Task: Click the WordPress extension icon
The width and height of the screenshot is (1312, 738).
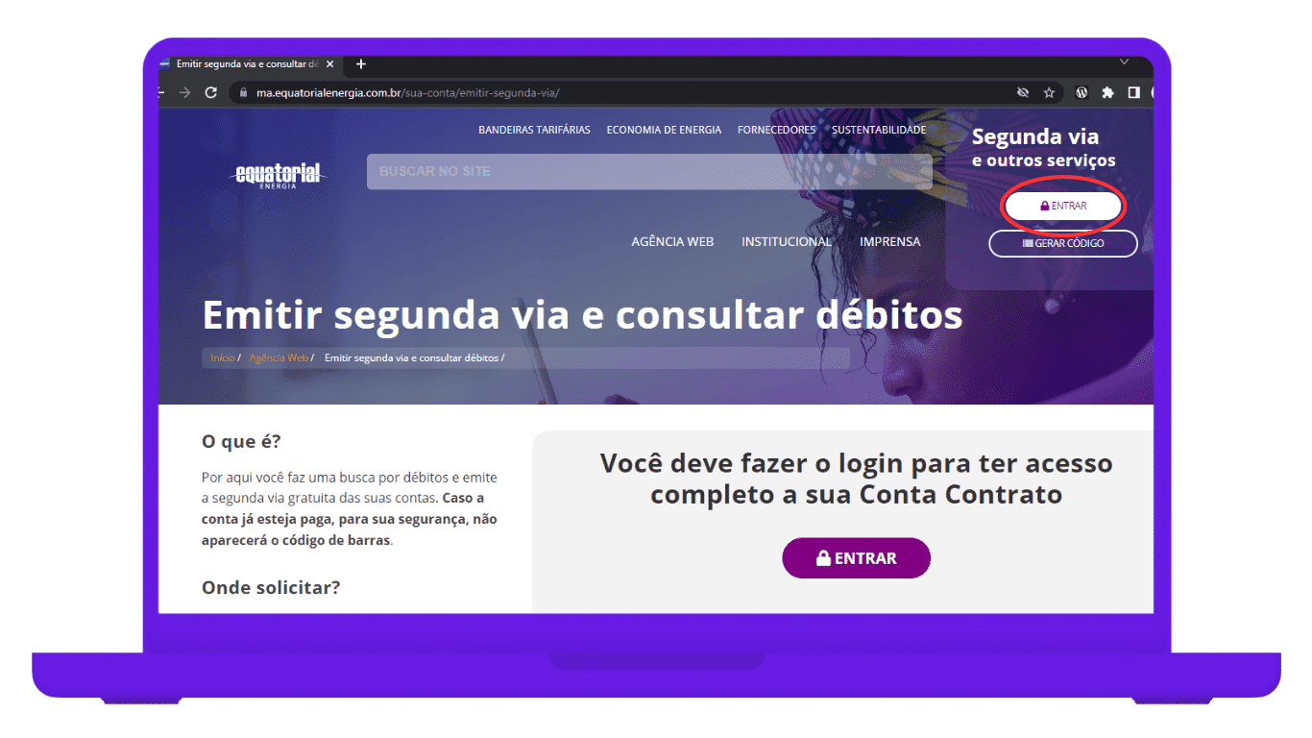Action: tap(1081, 93)
